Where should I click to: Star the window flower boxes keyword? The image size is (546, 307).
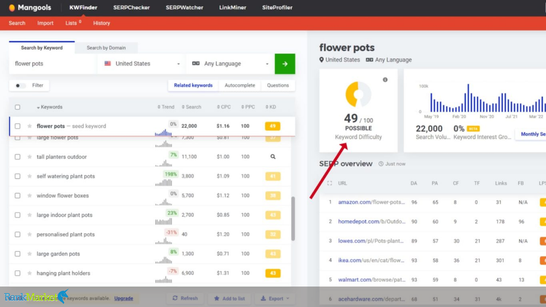pos(29,196)
